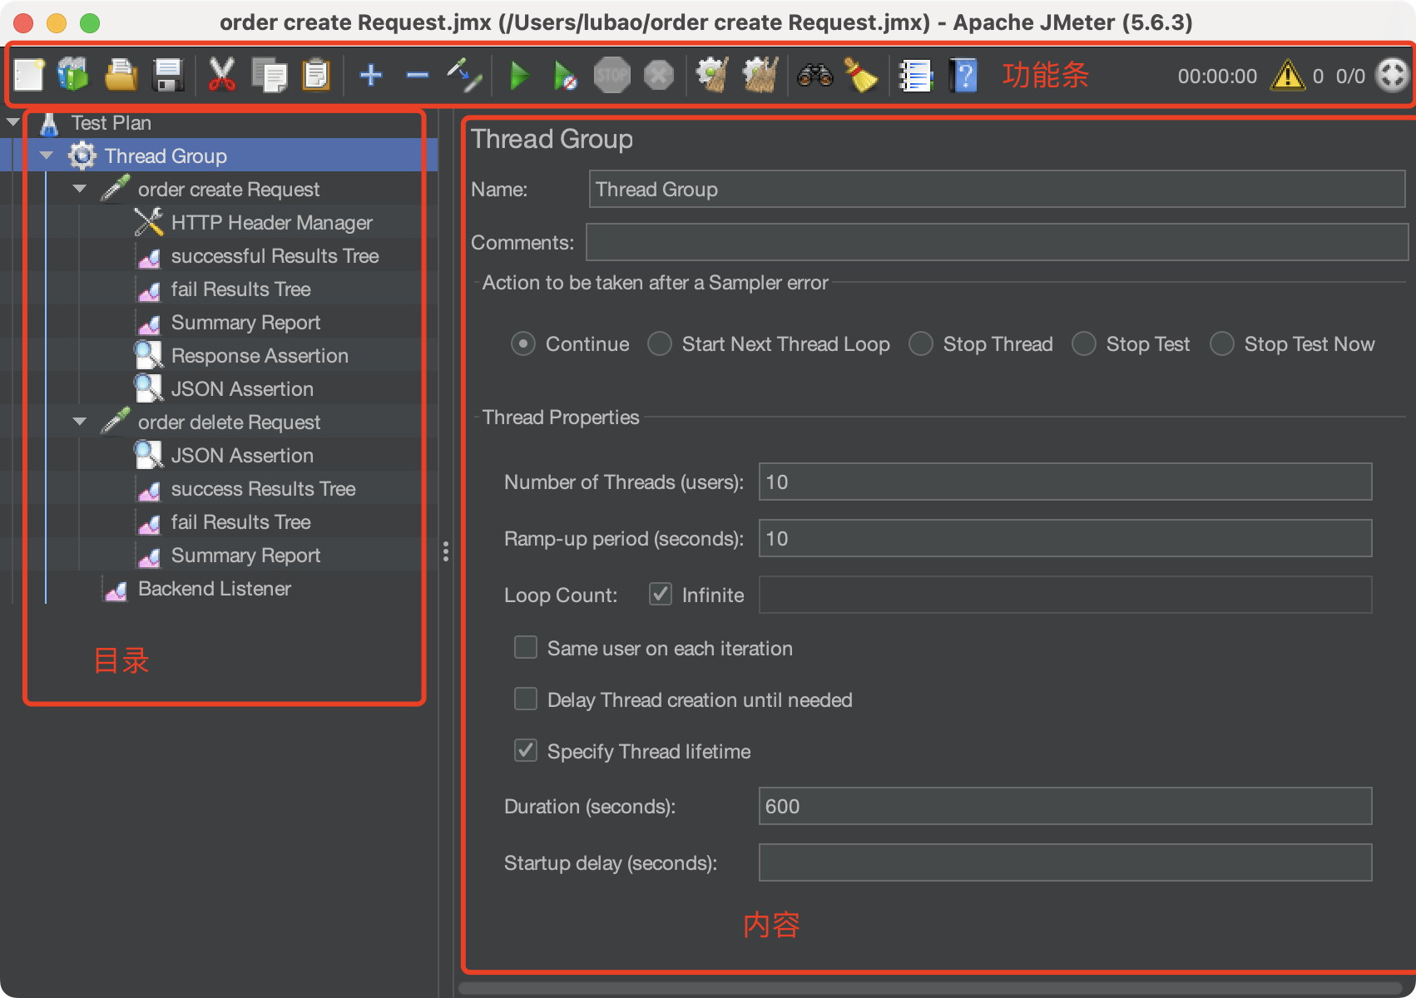Select order create Request in tree

[228, 190]
